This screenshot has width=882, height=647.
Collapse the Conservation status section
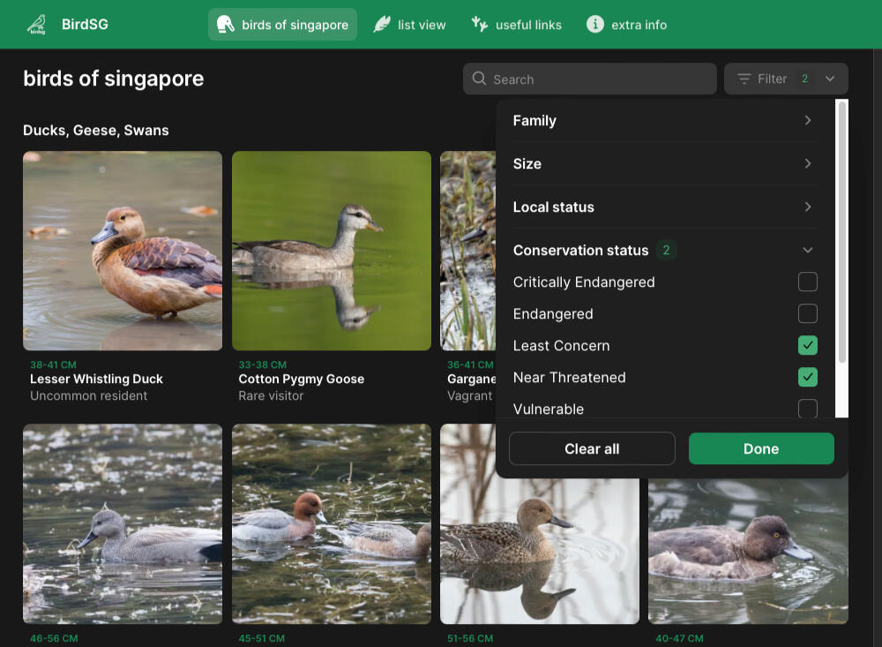click(x=807, y=251)
